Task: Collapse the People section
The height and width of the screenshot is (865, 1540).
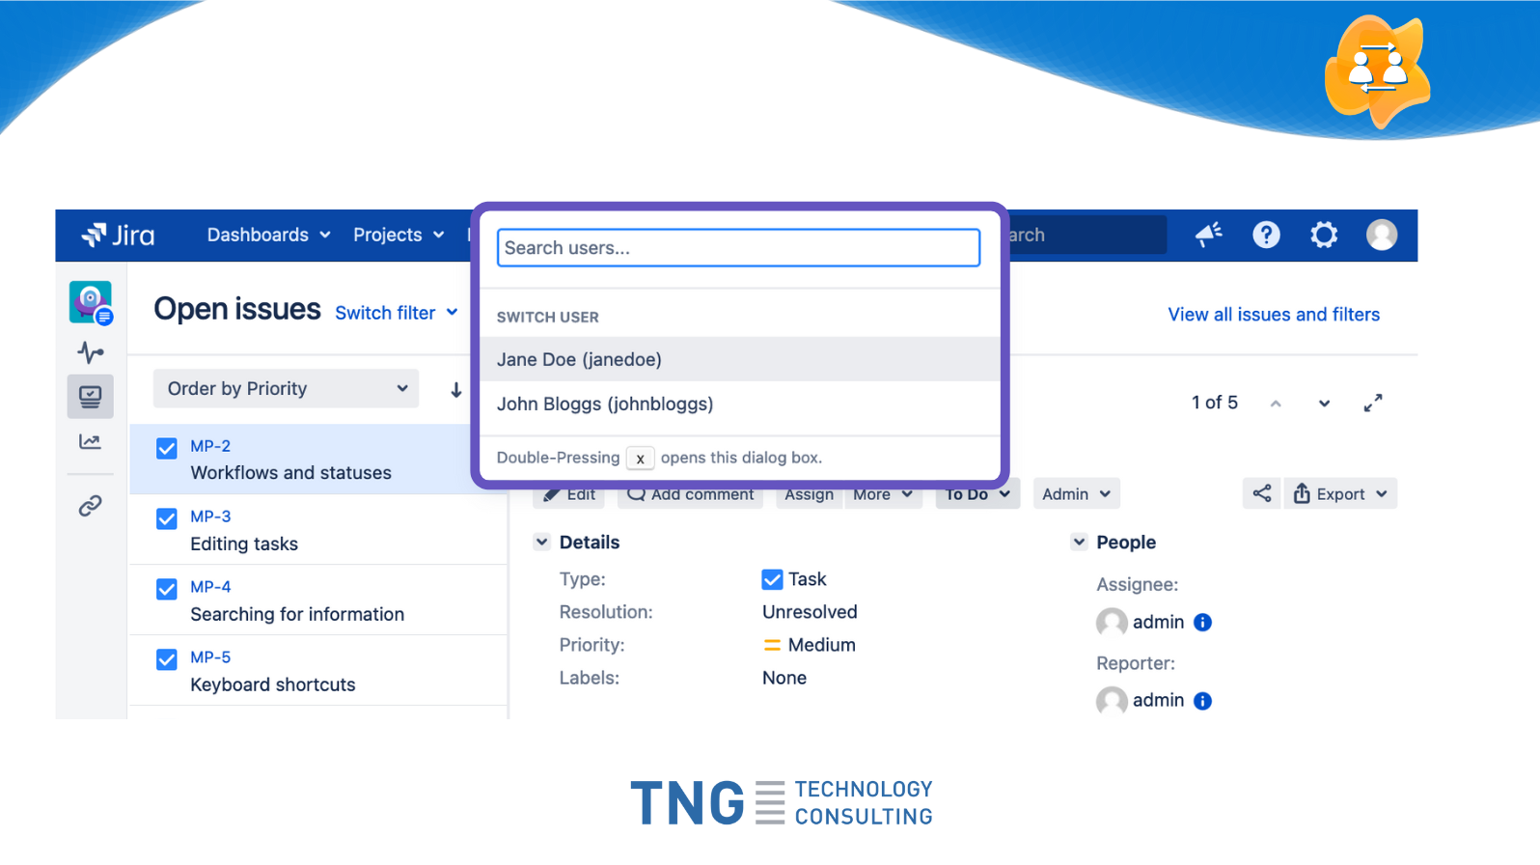Action: click(1079, 543)
